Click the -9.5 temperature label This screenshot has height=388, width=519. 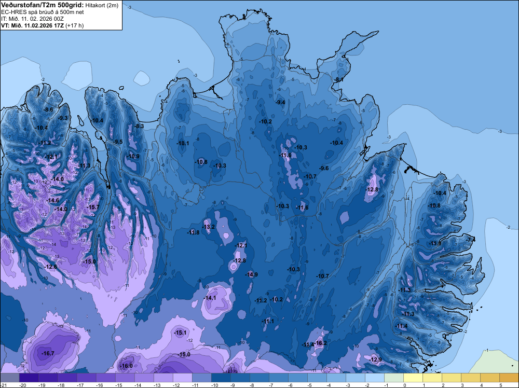click(x=118, y=142)
